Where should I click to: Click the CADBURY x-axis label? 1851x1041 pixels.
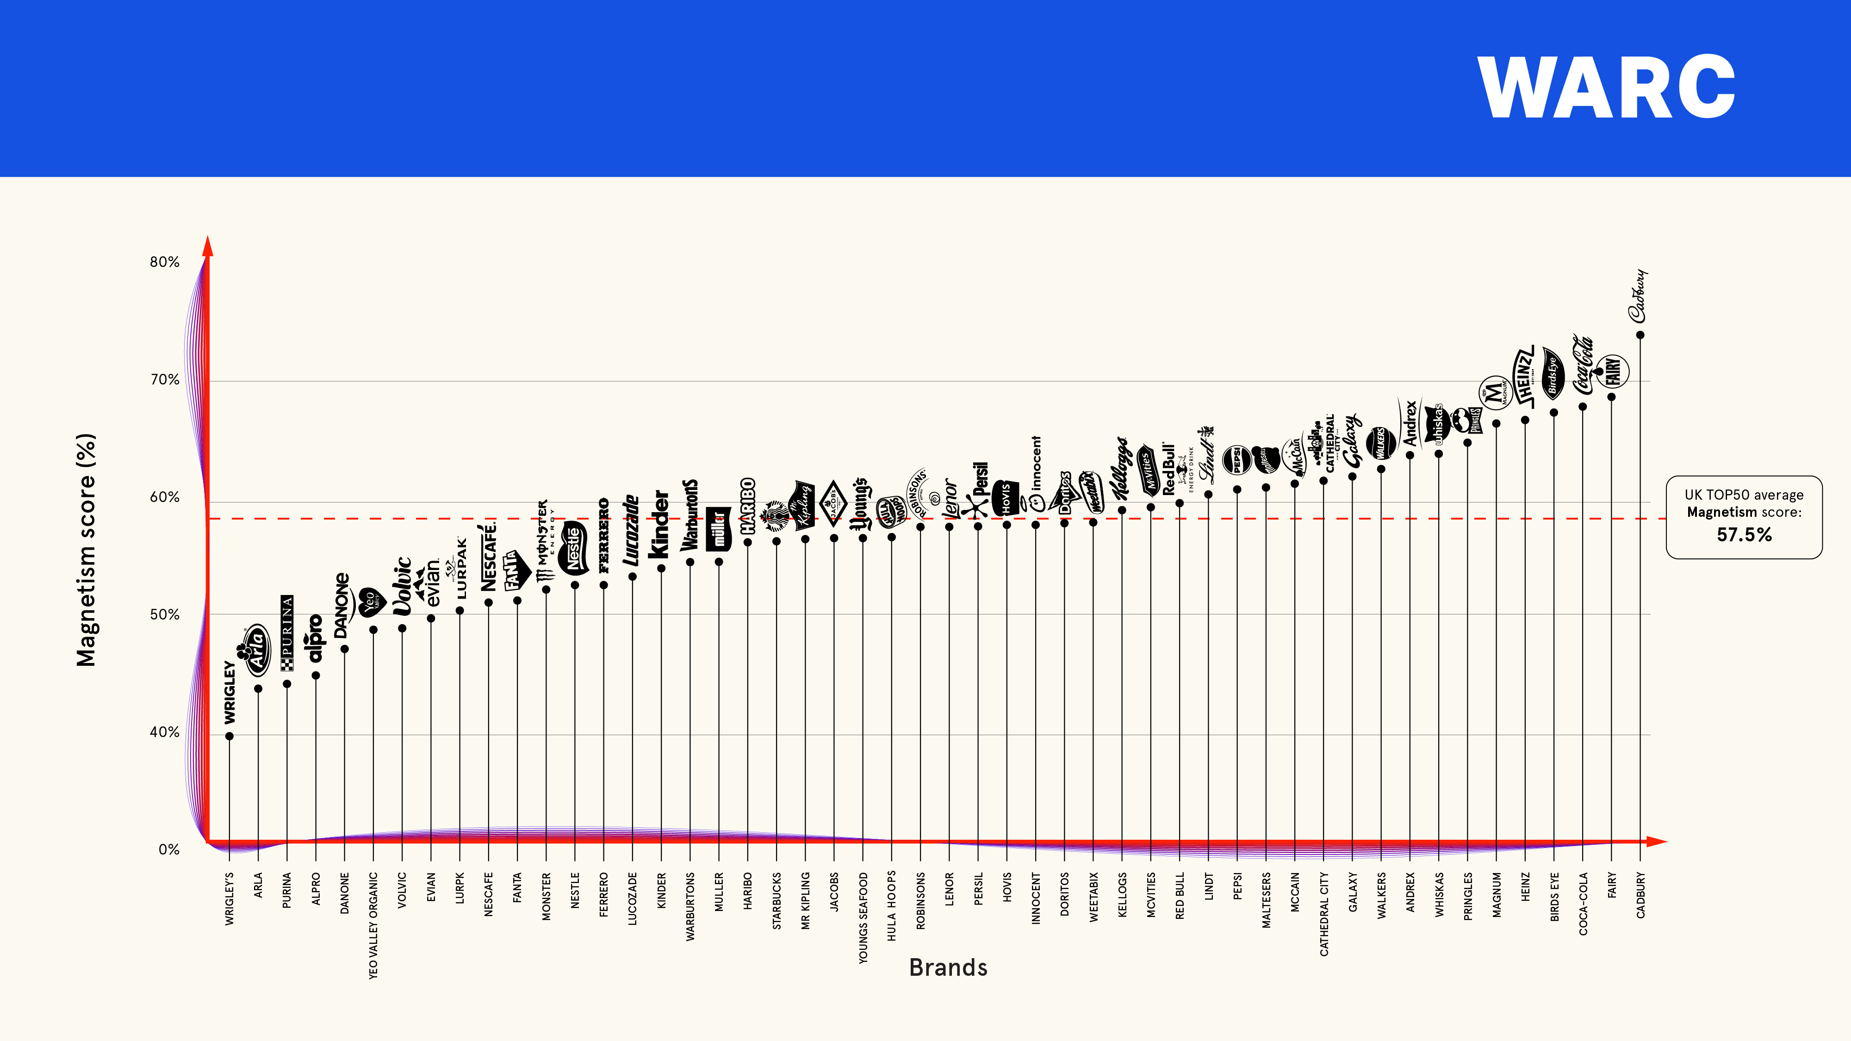tap(1640, 895)
